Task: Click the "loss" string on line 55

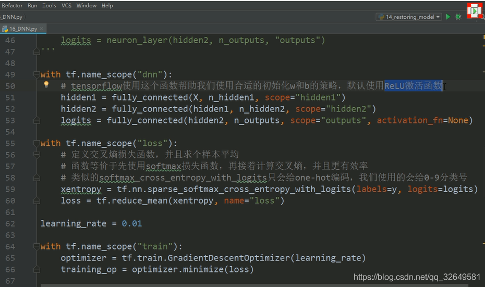Action: coord(152,143)
